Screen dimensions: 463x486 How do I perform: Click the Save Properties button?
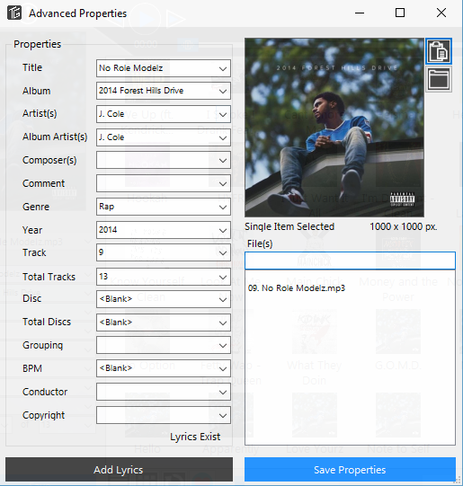[350, 470]
